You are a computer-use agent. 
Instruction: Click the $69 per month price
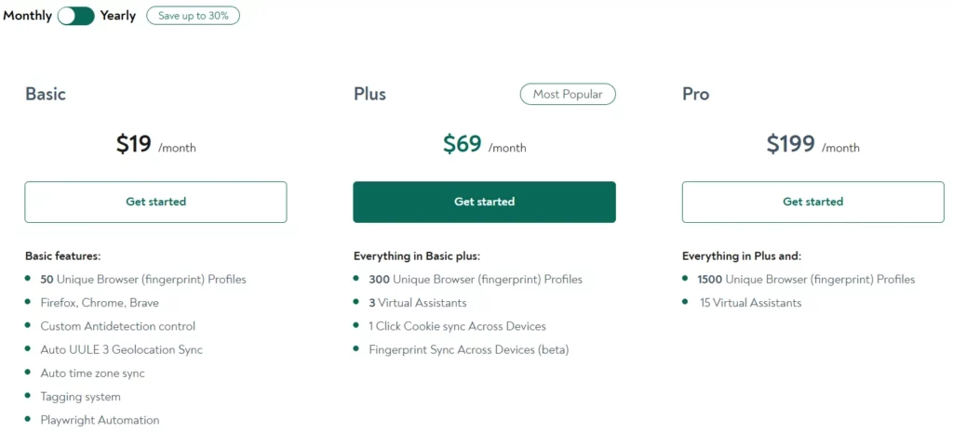click(x=484, y=145)
